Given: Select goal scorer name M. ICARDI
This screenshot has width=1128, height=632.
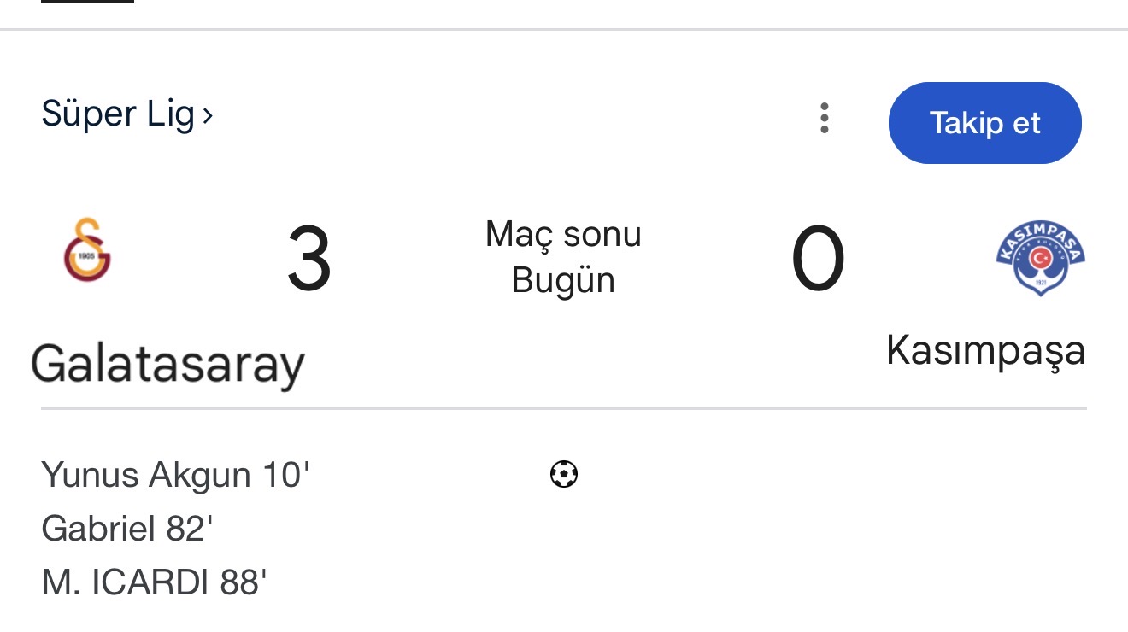Looking at the screenshot, I should pos(125,583).
